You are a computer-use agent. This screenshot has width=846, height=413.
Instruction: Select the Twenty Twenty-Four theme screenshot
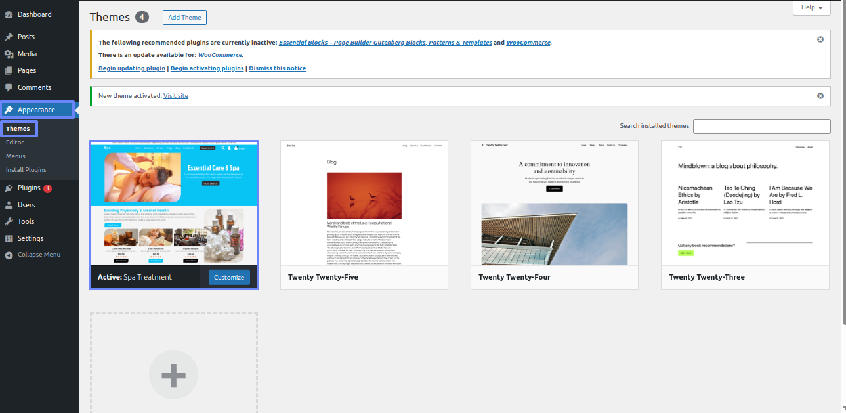point(555,203)
